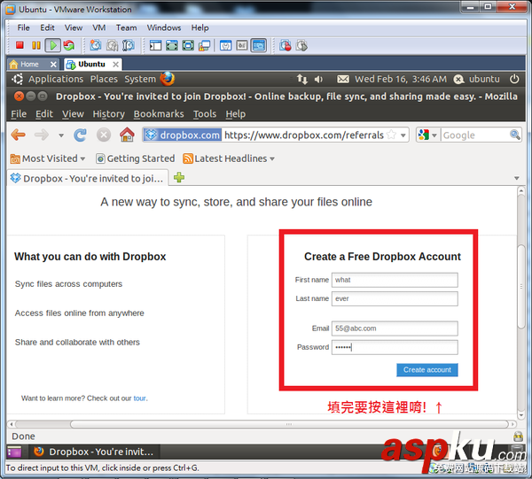Go to Firefox home page icon
Screen dimensions: 532x479
point(127,135)
